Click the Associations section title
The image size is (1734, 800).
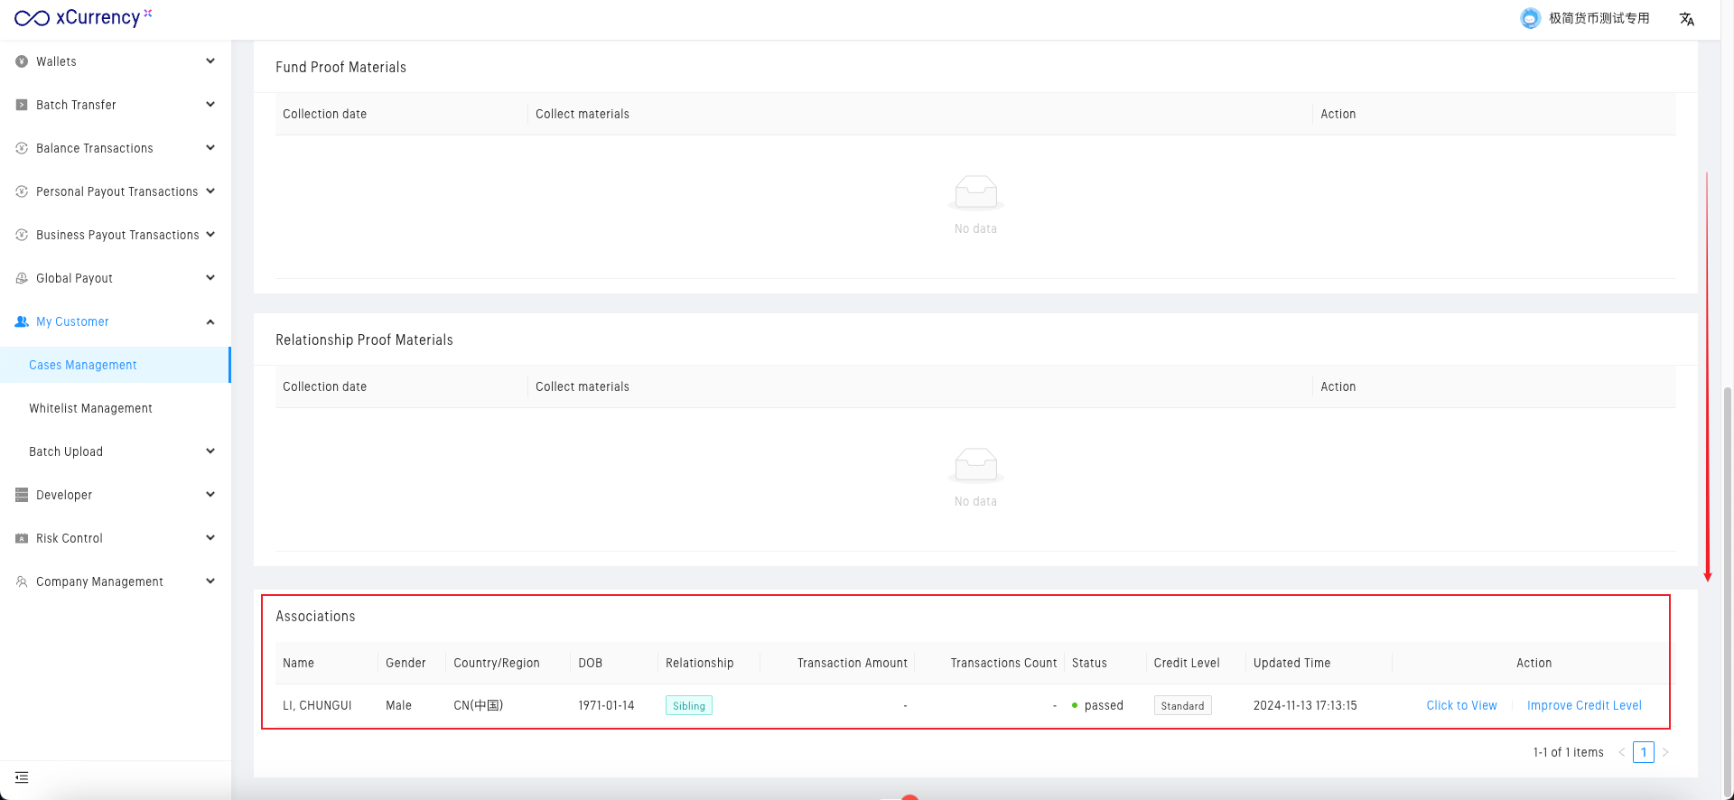tap(315, 616)
